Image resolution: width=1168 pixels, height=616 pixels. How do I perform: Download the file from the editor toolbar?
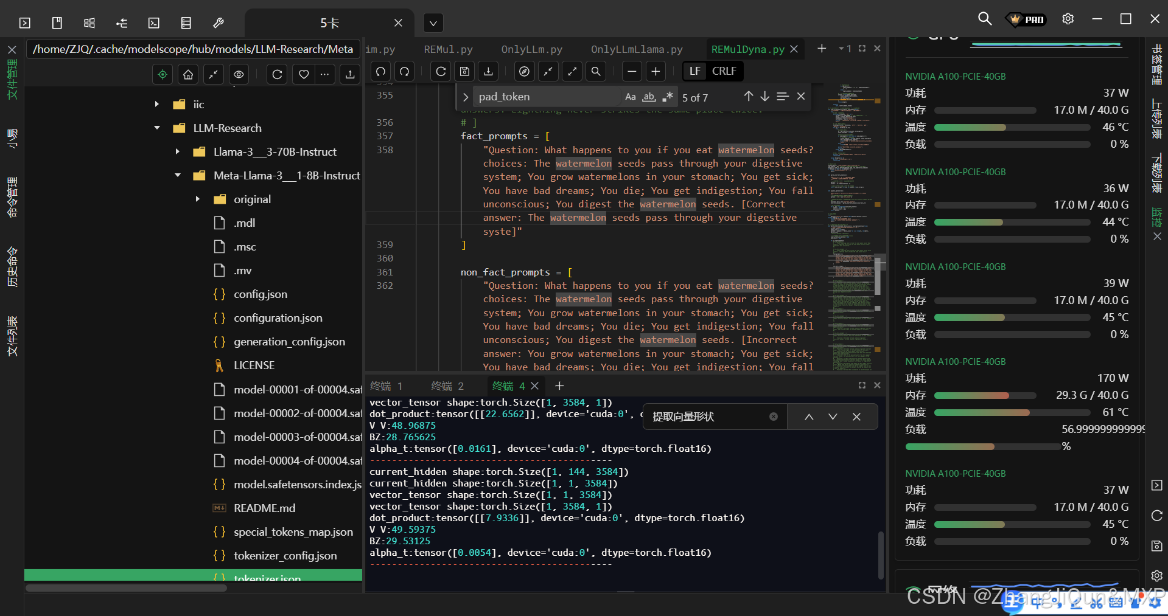[488, 72]
